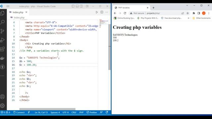Click Ln 16, Col 13 in the status bar

41,112
